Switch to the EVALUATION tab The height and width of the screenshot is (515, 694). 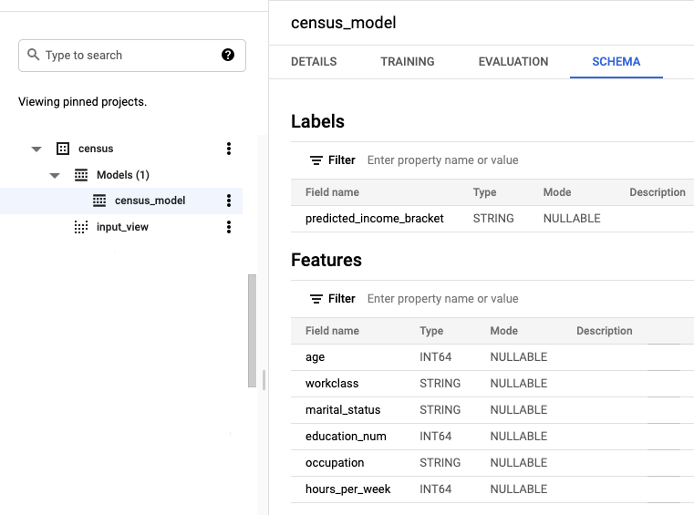[513, 61]
